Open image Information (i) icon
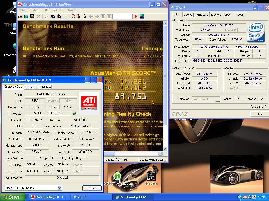This screenshot has width=269, height=201. (x=73, y=16)
